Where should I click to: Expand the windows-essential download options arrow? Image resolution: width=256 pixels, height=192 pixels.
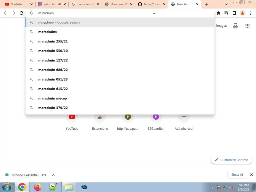[x=53, y=175]
